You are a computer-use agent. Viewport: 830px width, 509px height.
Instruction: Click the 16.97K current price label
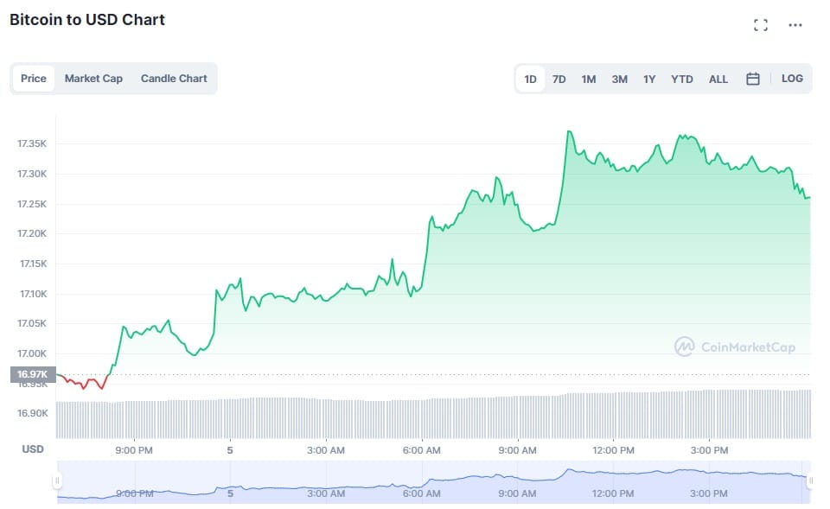33,374
